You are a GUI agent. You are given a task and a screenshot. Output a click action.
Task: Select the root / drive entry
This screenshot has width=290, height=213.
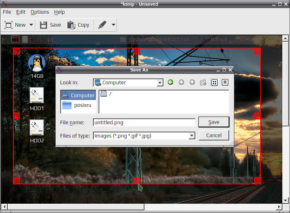click(106, 94)
